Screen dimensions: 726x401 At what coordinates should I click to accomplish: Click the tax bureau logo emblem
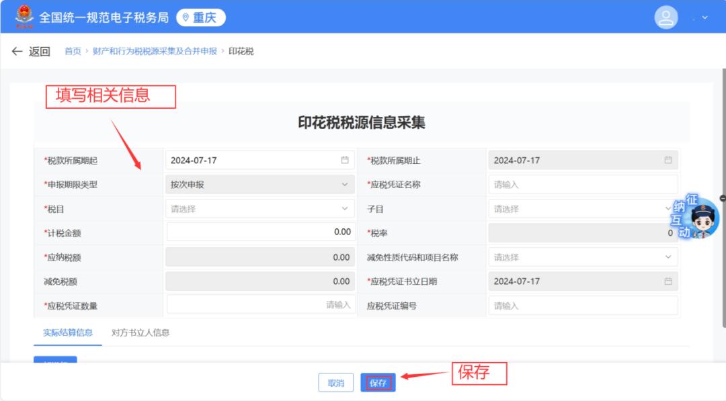point(24,16)
